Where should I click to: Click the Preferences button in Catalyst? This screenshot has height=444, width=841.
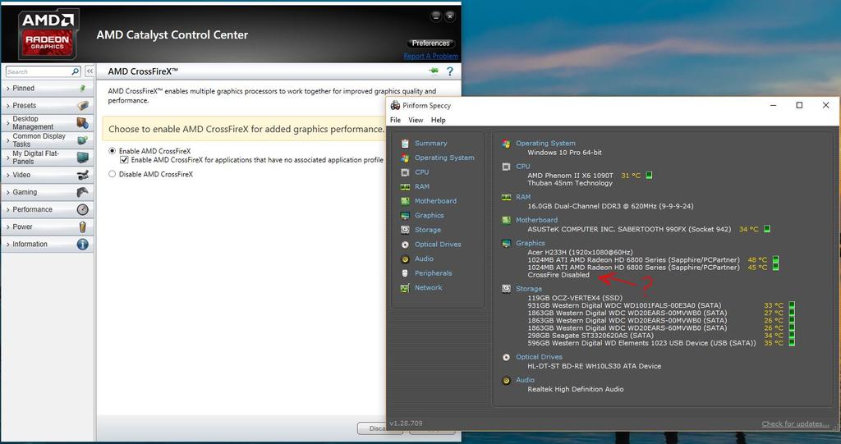tap(430, 43)
